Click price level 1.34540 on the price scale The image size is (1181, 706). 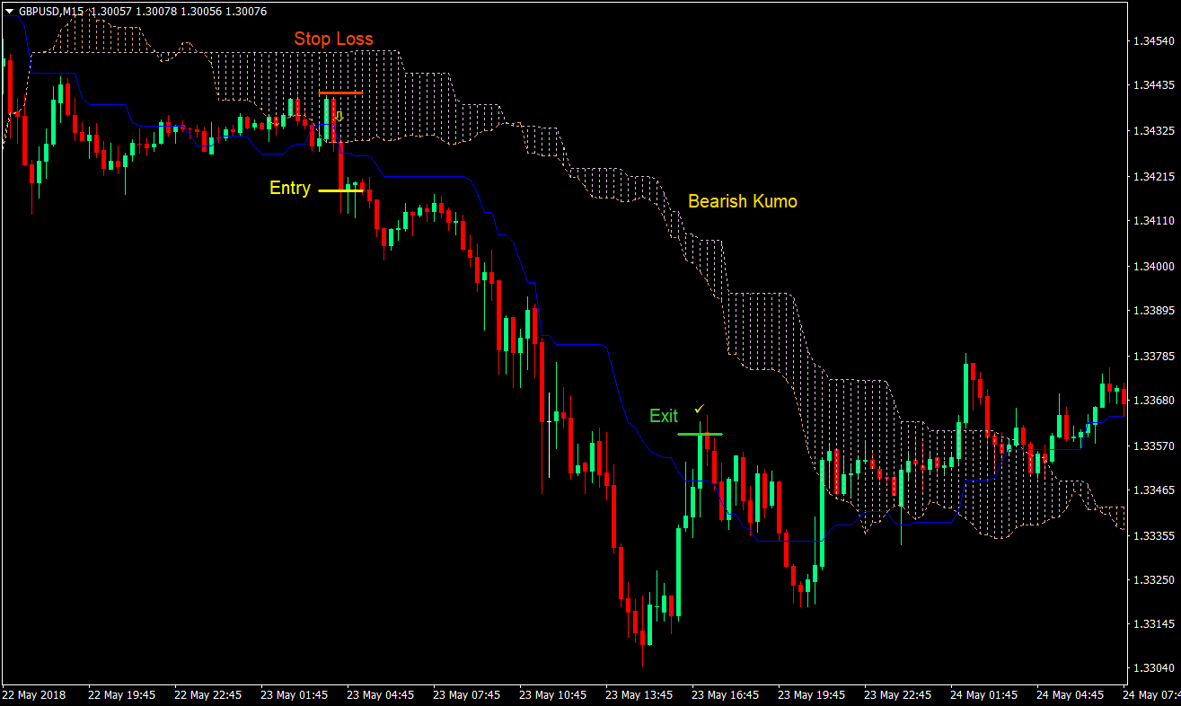point(1153,41)
